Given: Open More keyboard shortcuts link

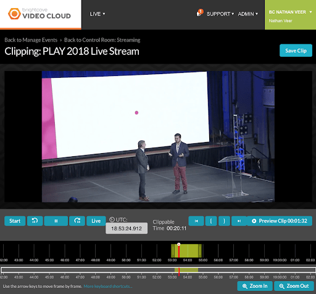Looking at the screenshot, I should pyautogui.click(x=108, y=286).
